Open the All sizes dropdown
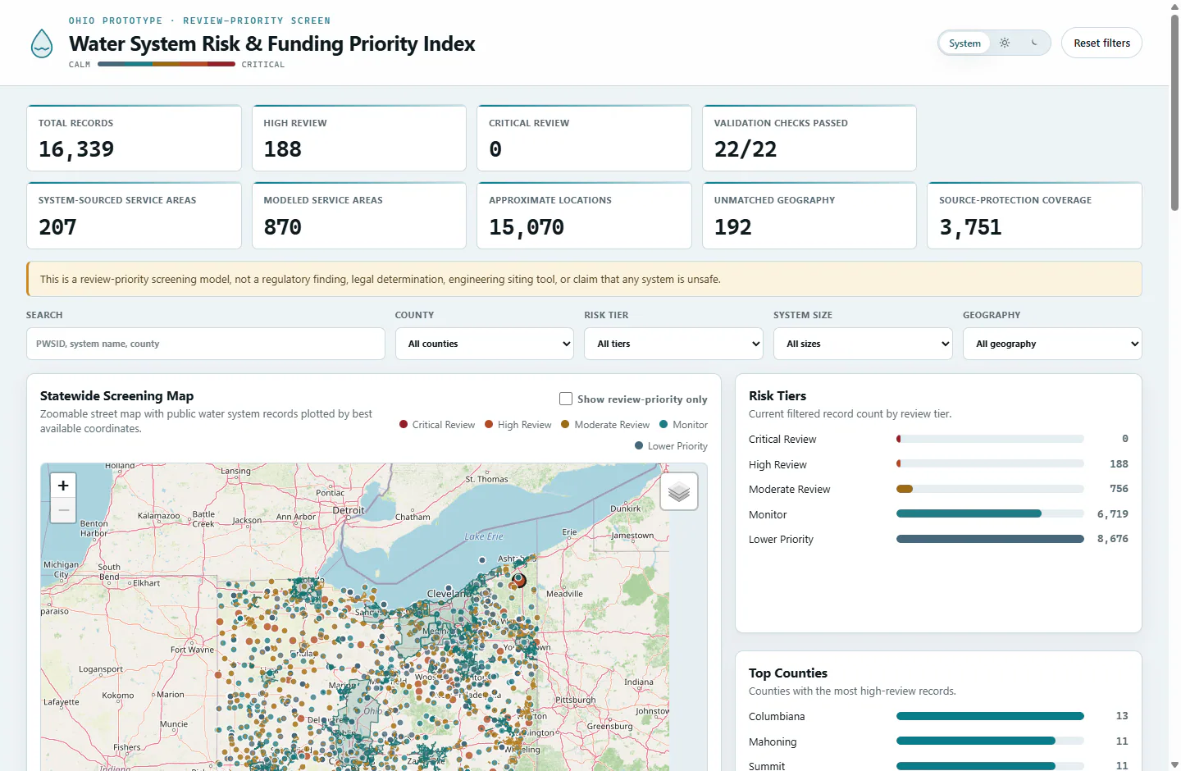This screenshot has width=1181, height=771. (x=863, y=344)
